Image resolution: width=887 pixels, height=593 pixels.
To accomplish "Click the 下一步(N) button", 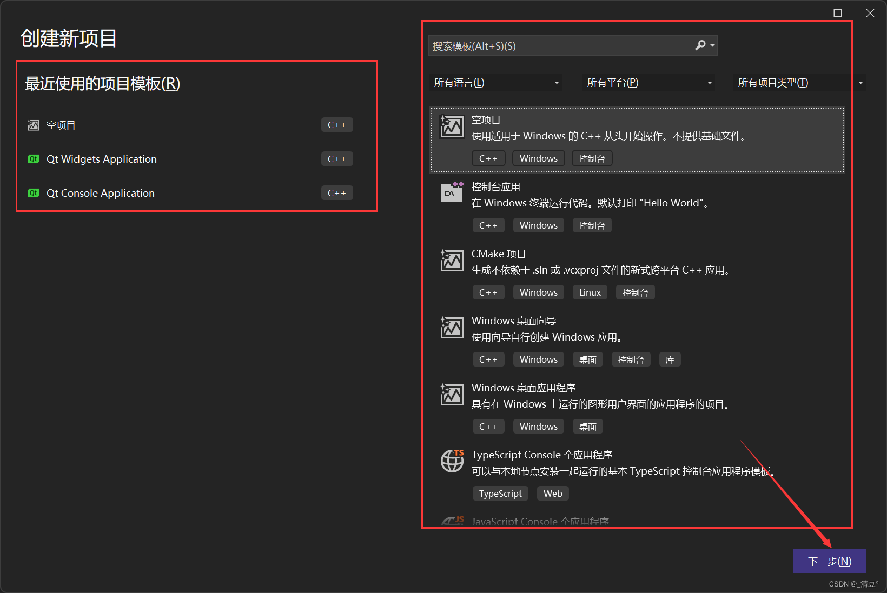I will 830,561.
